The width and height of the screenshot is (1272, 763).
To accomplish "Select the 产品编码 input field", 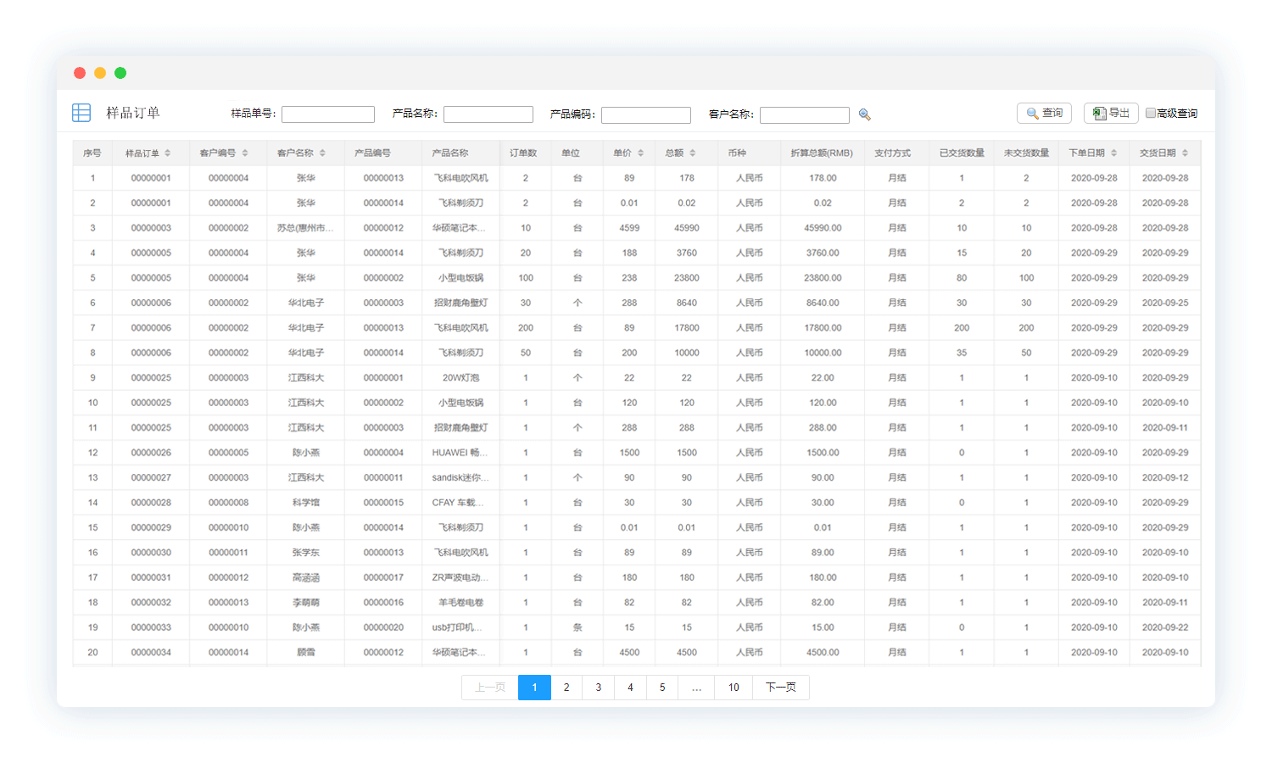I will (646, 114).
